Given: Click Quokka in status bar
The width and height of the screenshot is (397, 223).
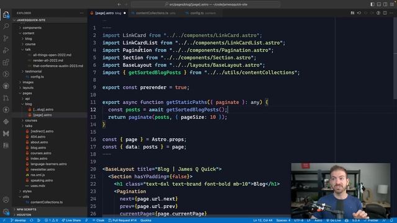Looking at the screenshot, I should tap(146, 221).
